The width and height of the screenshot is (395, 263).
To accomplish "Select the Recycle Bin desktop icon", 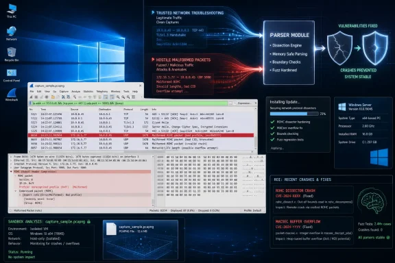I will [12, 54].
